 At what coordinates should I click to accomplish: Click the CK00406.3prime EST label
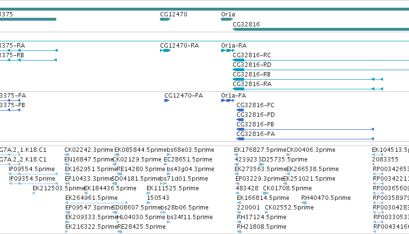click(x=311, y=150)
